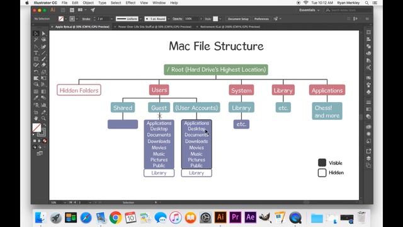This screenshot has width=403, height=227.
Task: Select the Line Segment tool
Action: coord(43,53)
